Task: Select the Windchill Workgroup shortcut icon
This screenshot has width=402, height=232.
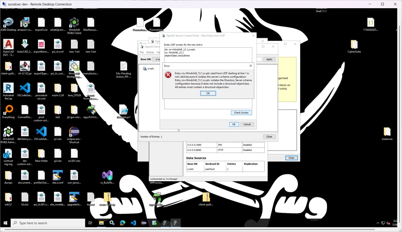Action: click(x=74, y=70)
